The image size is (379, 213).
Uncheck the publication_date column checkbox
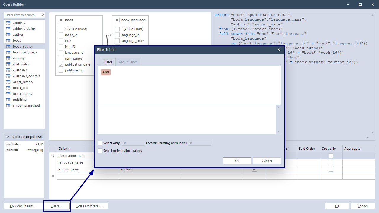(61, 64)
